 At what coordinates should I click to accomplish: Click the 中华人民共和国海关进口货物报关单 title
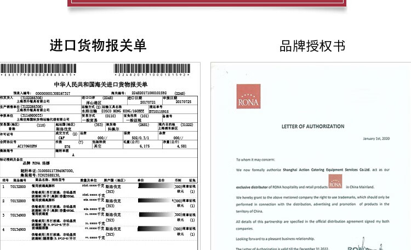coord(101,84)
